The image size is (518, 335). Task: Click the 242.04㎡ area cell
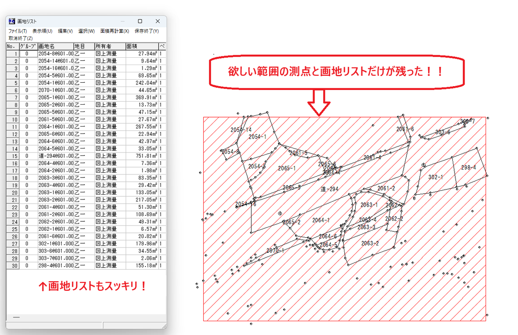142,83
